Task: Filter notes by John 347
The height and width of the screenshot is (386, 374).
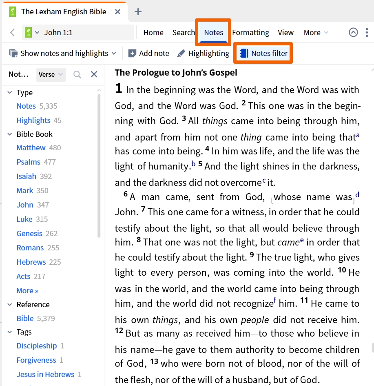Action: (x=33, y=205)
